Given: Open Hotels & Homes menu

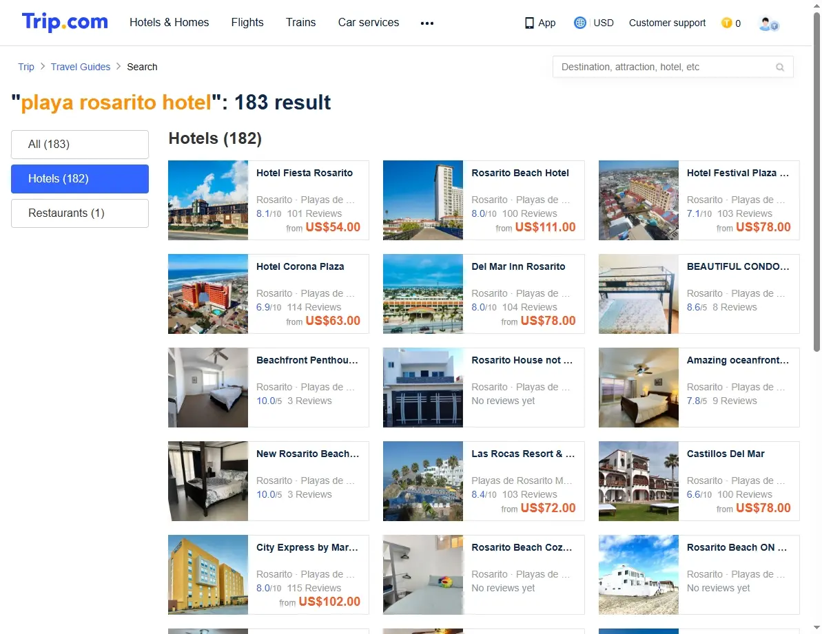Looking at the screenshot, I should coord(169,23).
